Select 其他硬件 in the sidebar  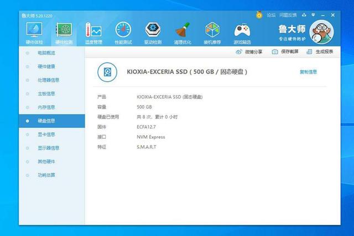(x=52, y=161)
